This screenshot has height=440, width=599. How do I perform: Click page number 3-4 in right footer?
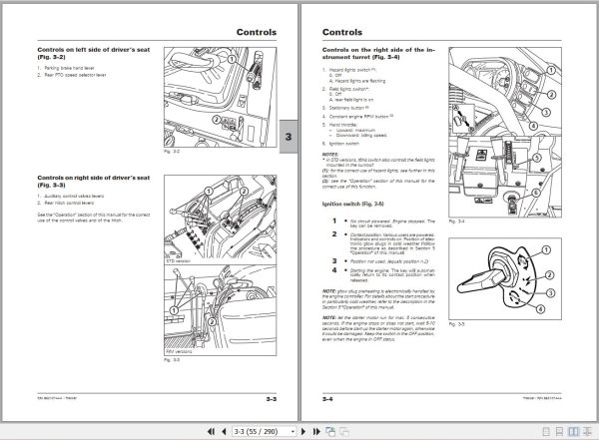pos(327,399)
